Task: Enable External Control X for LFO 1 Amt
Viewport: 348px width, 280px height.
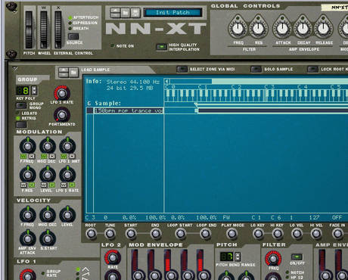Action: [x=72, y=156]
